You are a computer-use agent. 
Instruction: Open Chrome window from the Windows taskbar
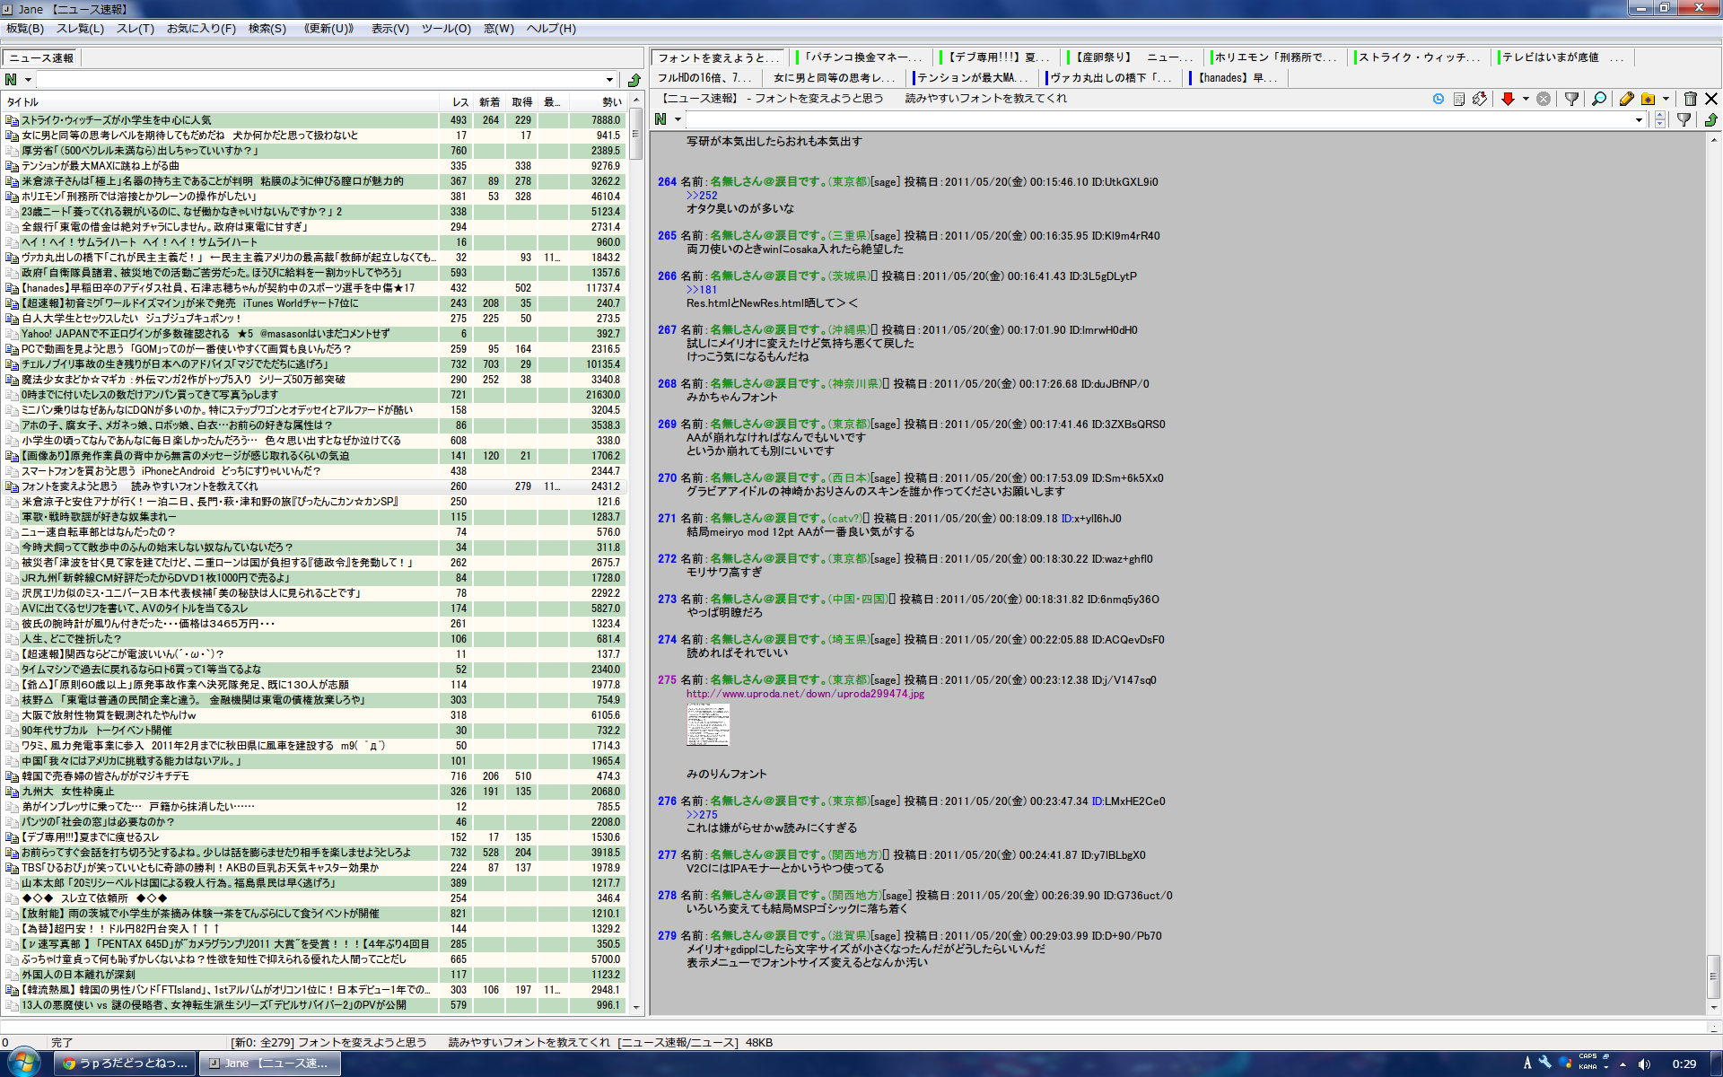pos(126,1064)
